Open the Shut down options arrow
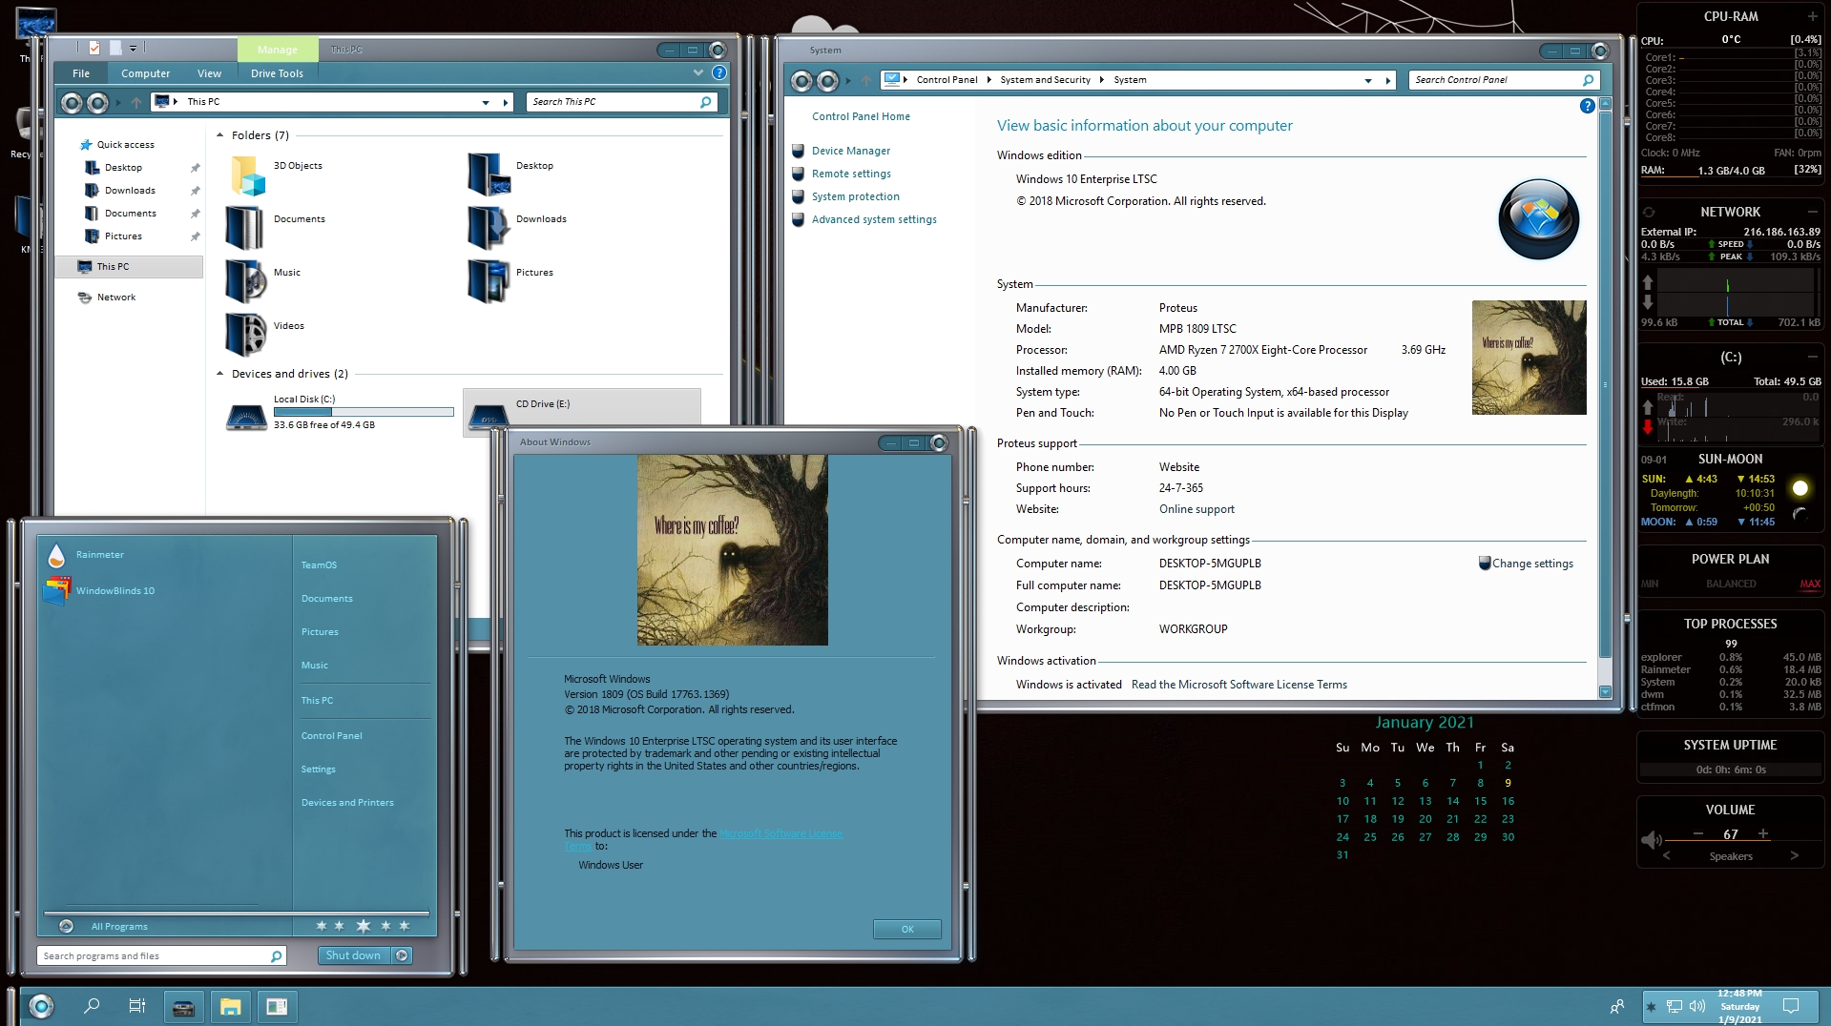This screenshot has width=1831, height=1026. point(402,955)
